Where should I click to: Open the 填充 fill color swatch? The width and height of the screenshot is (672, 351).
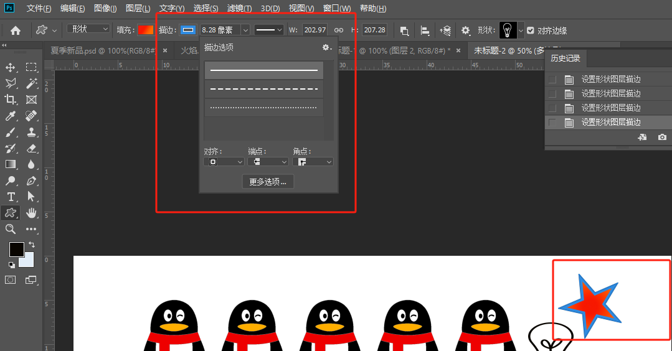tap(145, 30)
